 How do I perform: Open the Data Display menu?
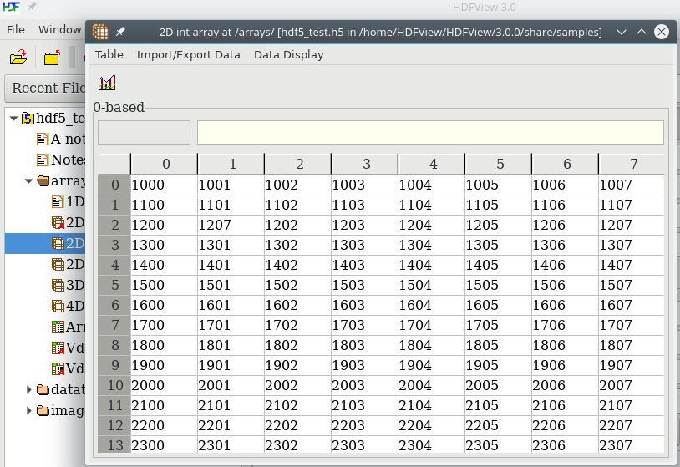(289, 54)
